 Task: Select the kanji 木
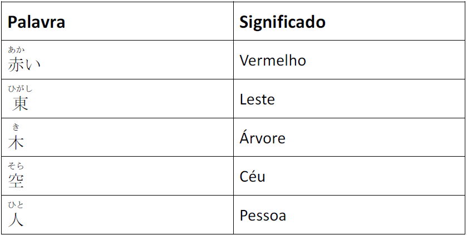tap(16, 142)
